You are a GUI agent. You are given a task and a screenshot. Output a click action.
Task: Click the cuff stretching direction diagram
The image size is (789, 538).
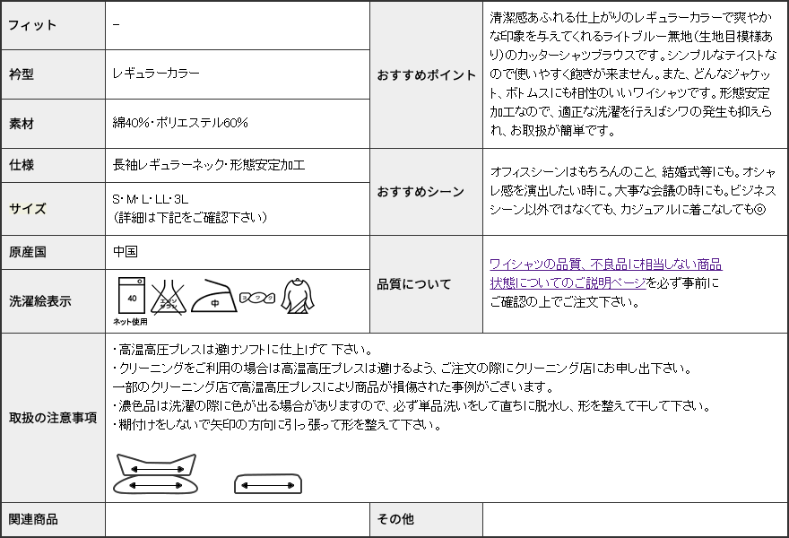(268, 484)
